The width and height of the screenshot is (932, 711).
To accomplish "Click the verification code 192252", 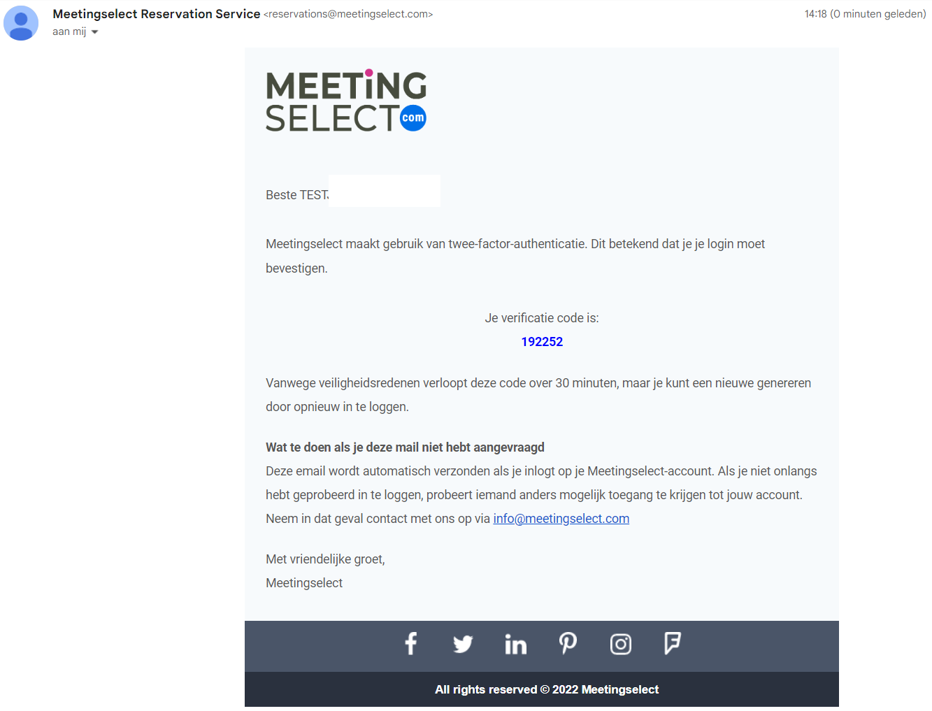I will point(542,342).
